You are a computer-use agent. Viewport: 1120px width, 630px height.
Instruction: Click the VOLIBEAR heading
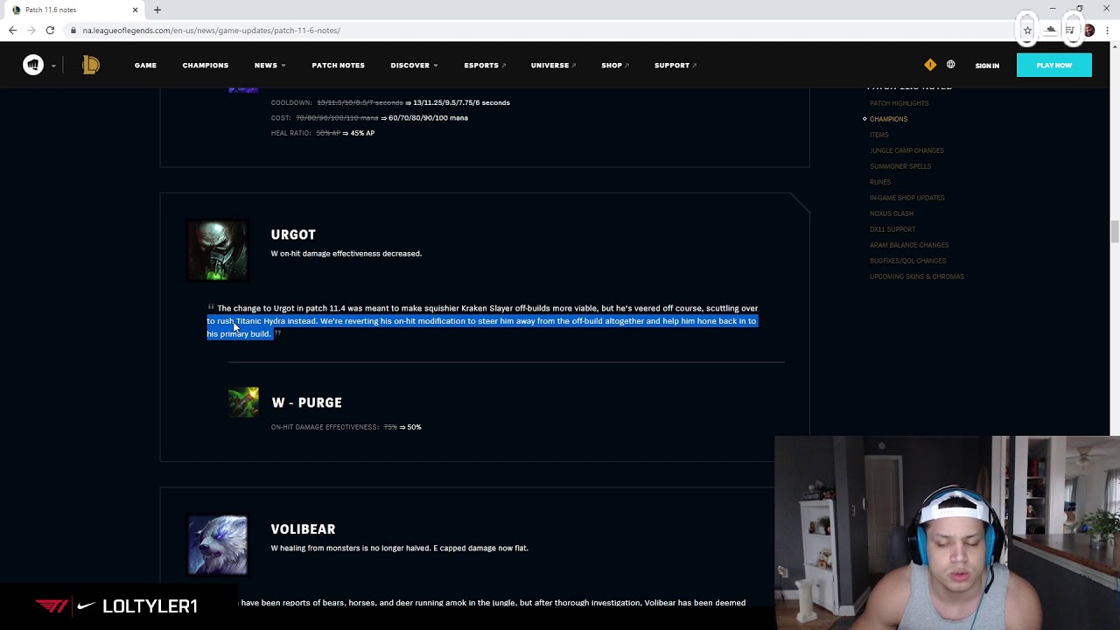click(x=303, y=529)
